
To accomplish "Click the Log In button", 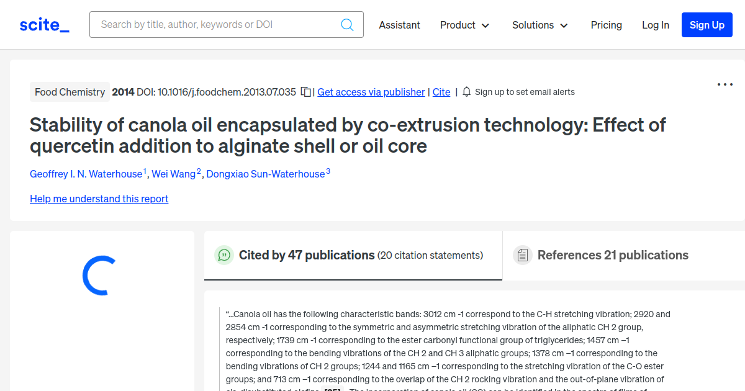I will 656,25.
